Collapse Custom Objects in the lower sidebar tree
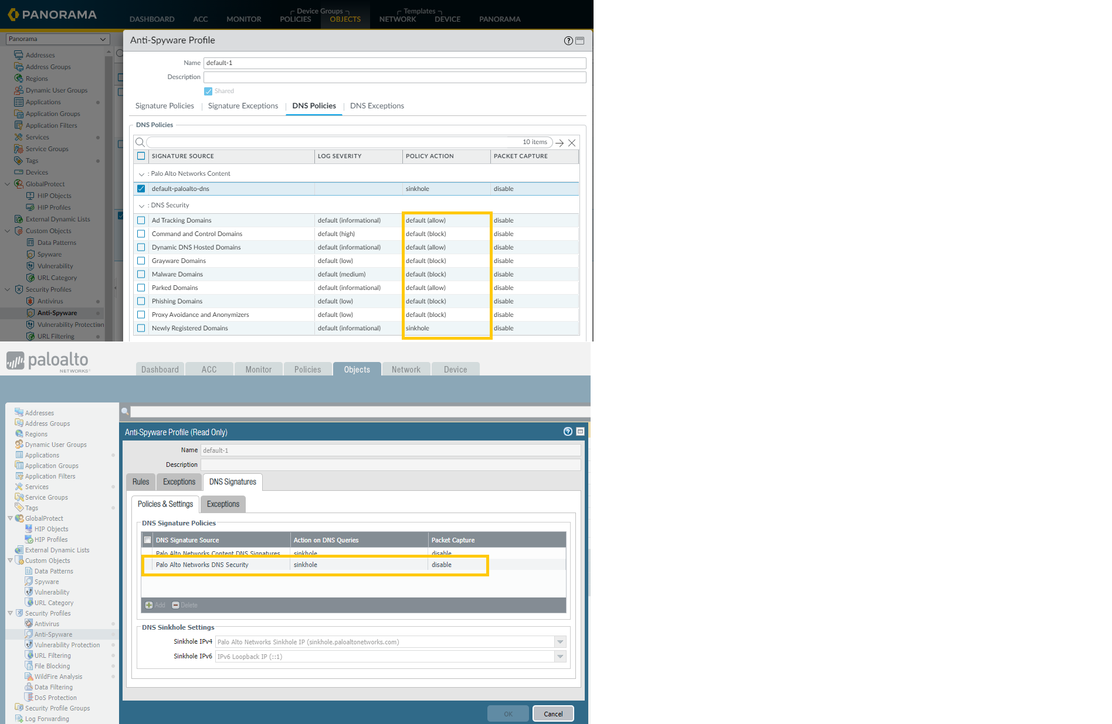 pyautogui.click(x=10, y=561)
